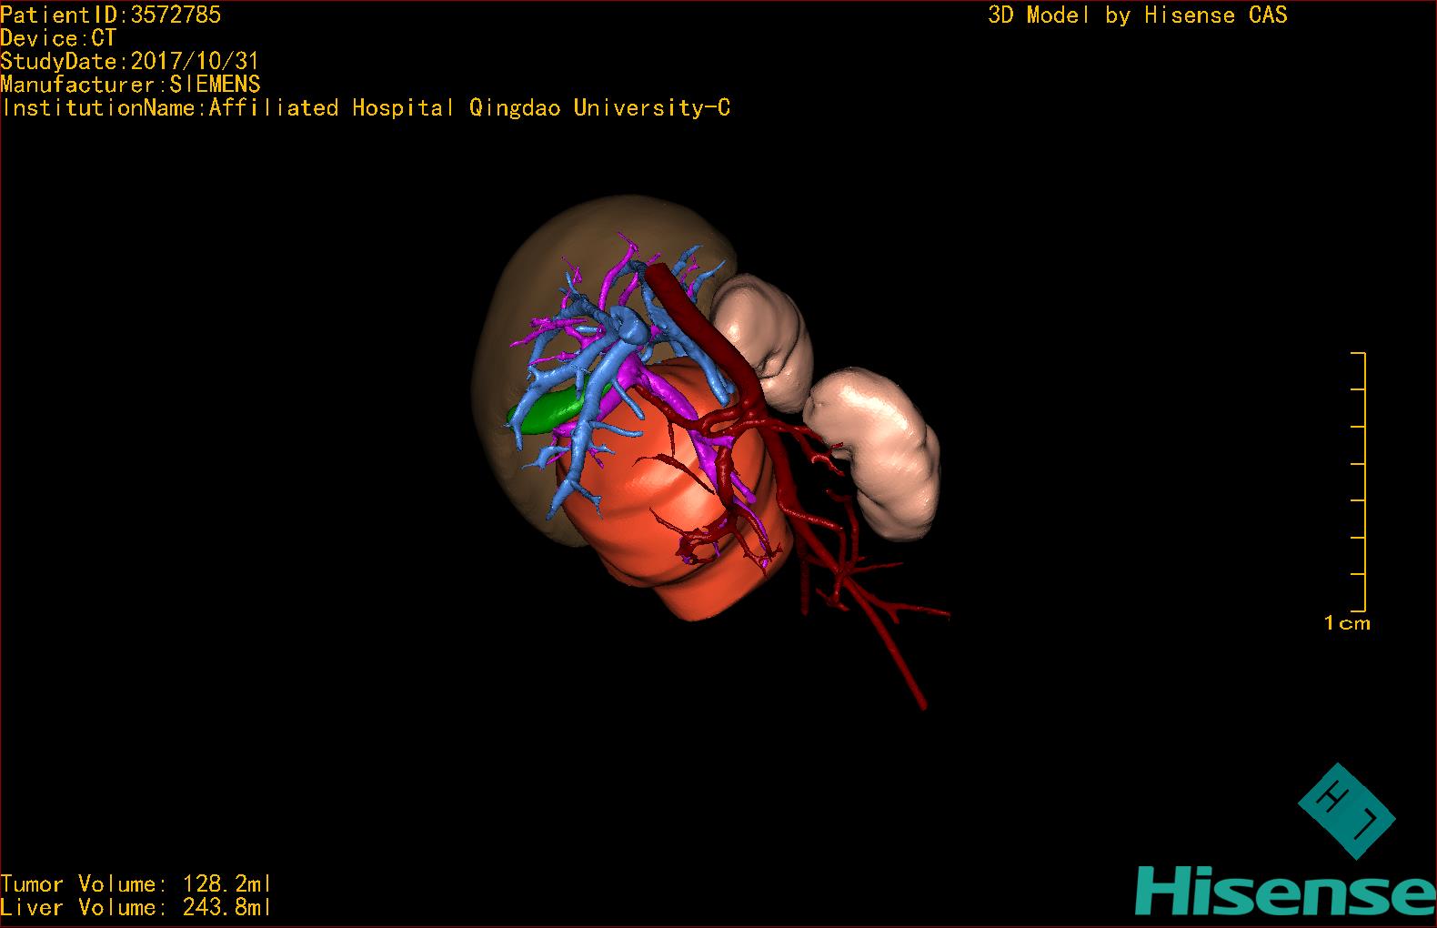
Task: Click the Device:CT label
Action: click(x=58, y=38)
